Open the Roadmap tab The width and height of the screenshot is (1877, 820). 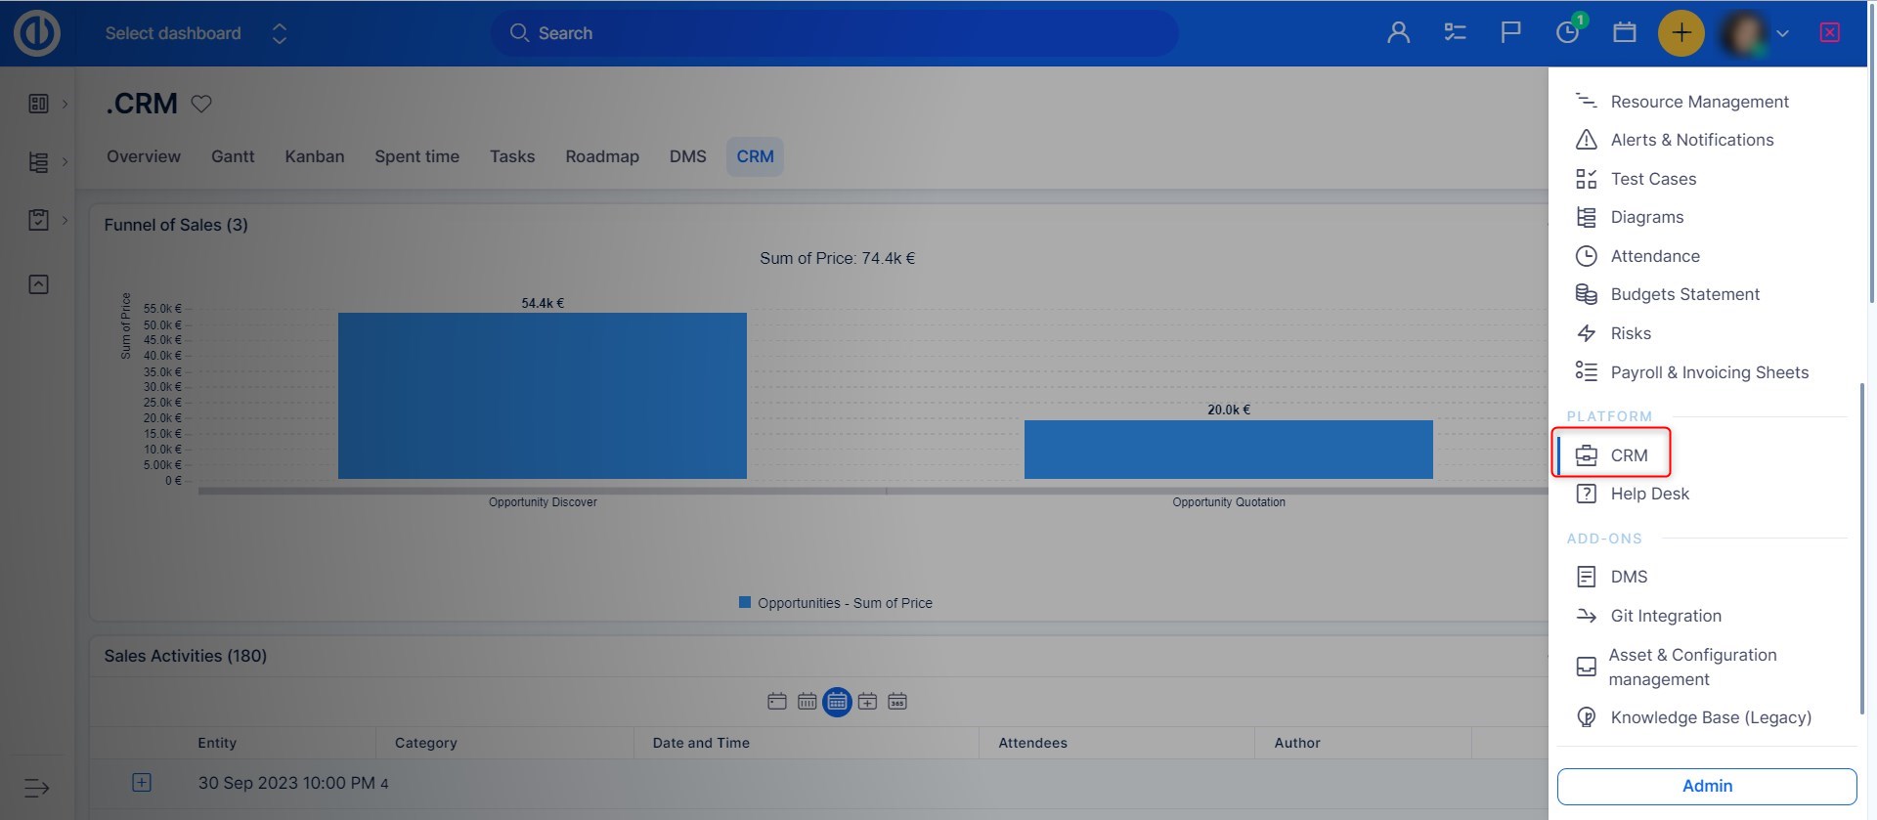[601, 156]
